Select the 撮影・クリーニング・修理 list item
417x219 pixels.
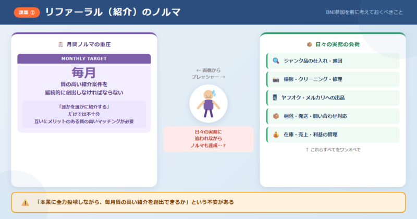point(333,79)
